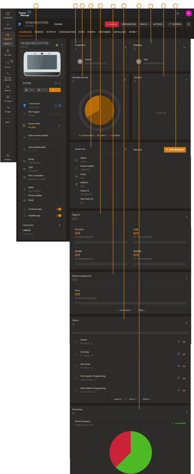Toggle eye icon on Disarm event
The width and height of the screenshot is (194, 474).
click(x=184, y=342)
